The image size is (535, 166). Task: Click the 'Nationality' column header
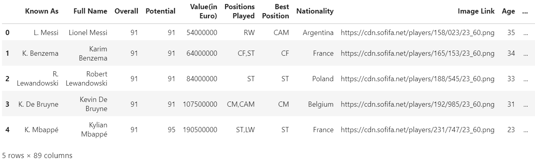(315, 11)
